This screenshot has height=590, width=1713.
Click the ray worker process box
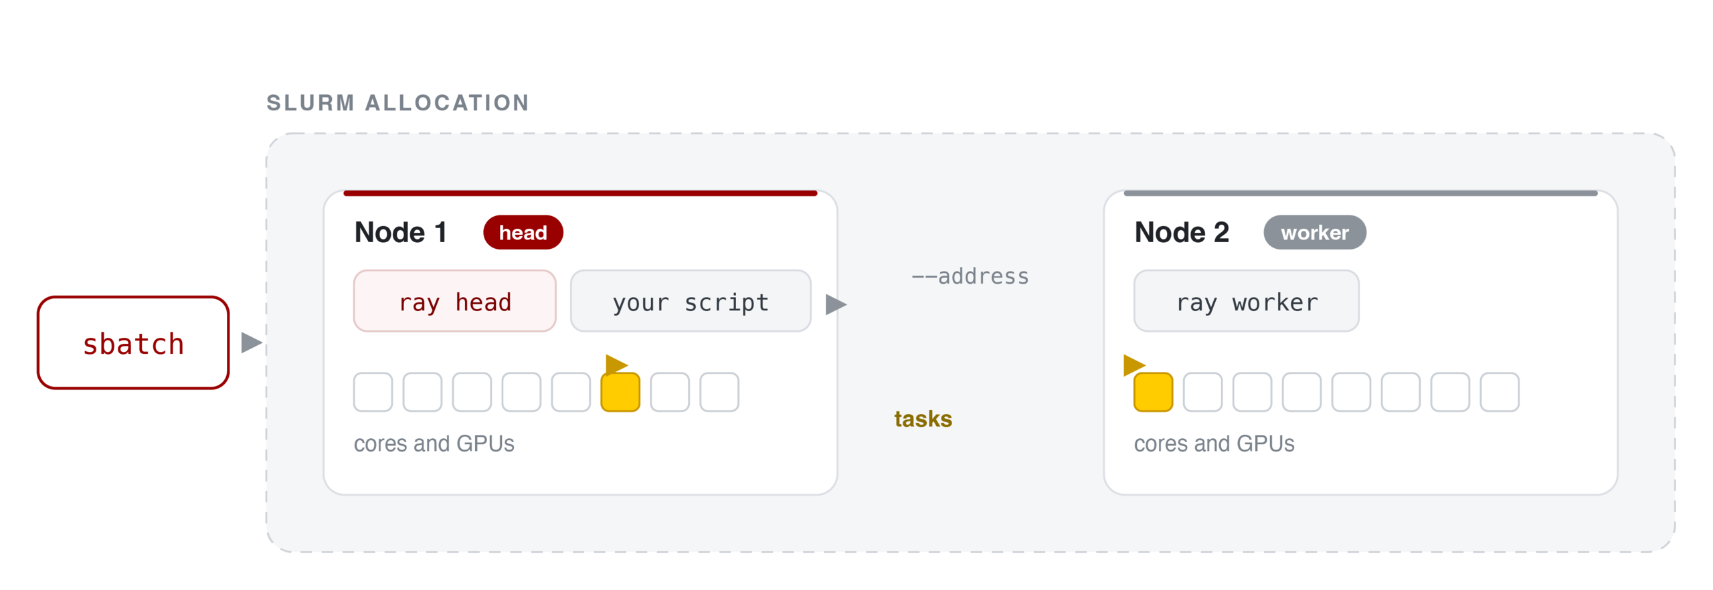coord(1245,301)
